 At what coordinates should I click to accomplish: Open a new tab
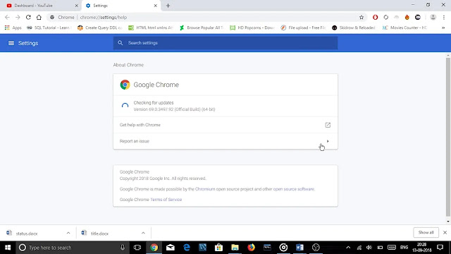click(x=168, y=6)
